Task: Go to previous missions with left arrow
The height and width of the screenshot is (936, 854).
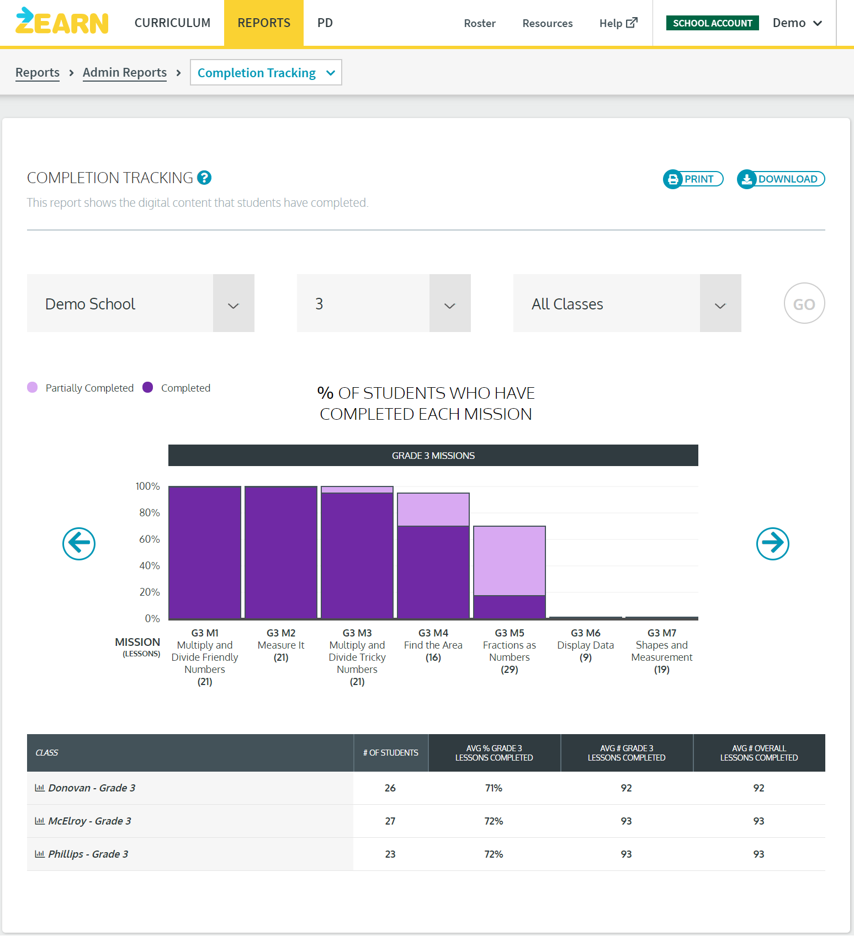Action: point(79,544)
